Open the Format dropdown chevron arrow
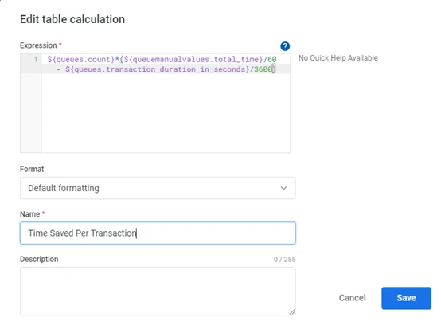Image resolution: width=441 pixels, height=329 pixels. pyautogui.click(x=283, y=188)
